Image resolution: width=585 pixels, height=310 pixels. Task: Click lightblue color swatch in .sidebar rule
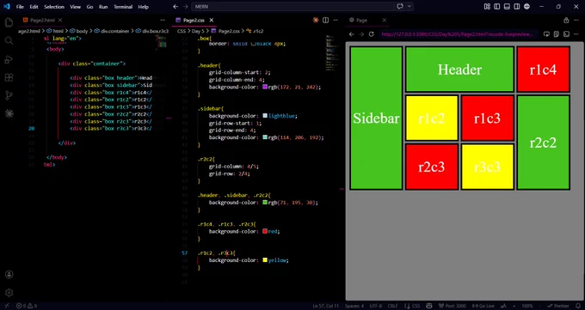(265, 116)
